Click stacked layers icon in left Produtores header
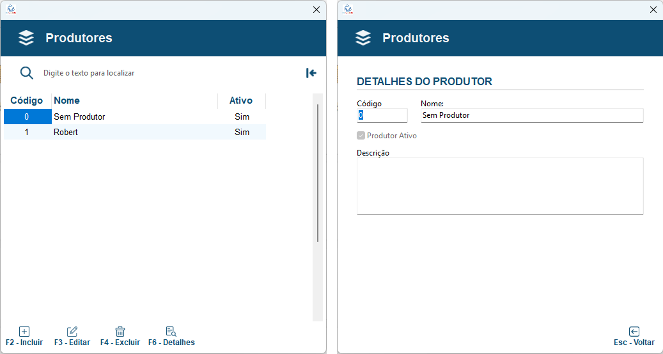The height and width of the screenshot is (354, 663). tap(26, 38)
